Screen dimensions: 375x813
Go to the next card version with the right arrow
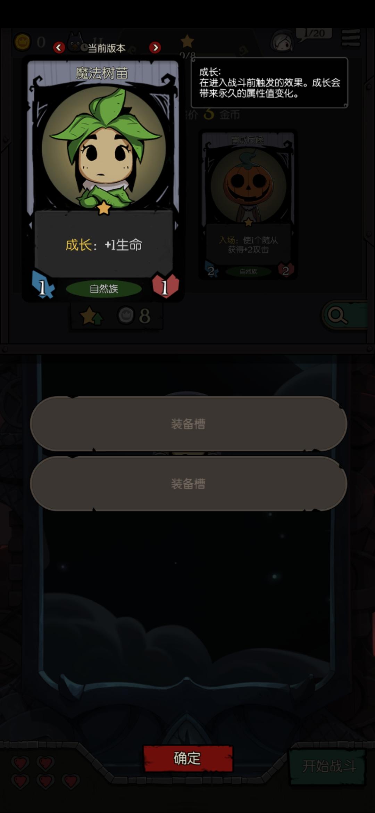(x=155, y=47)
